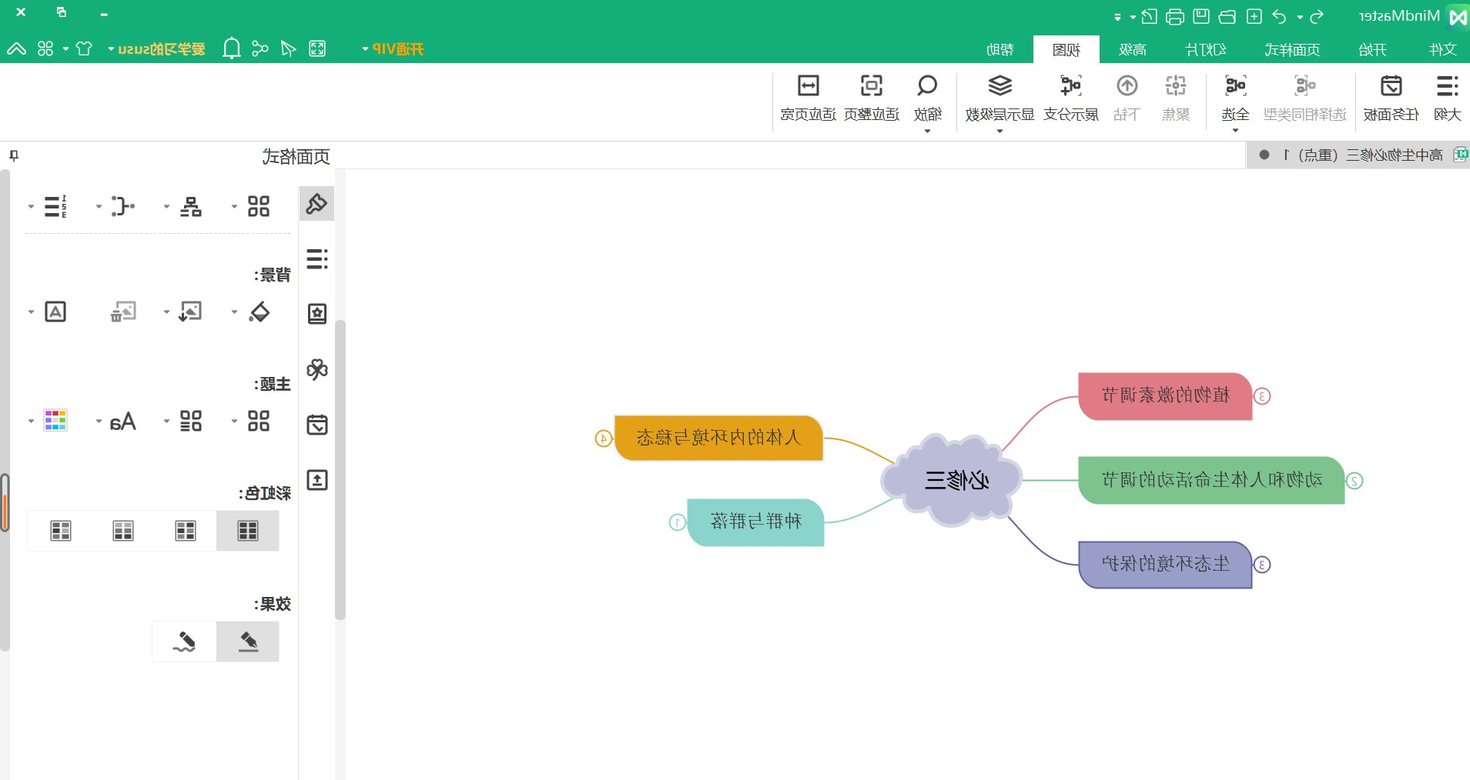Viewport: 1470px width, 780px height.
Task: Click Select Same Type (选择相同类型) tool
Action: tap(1304, 97)
